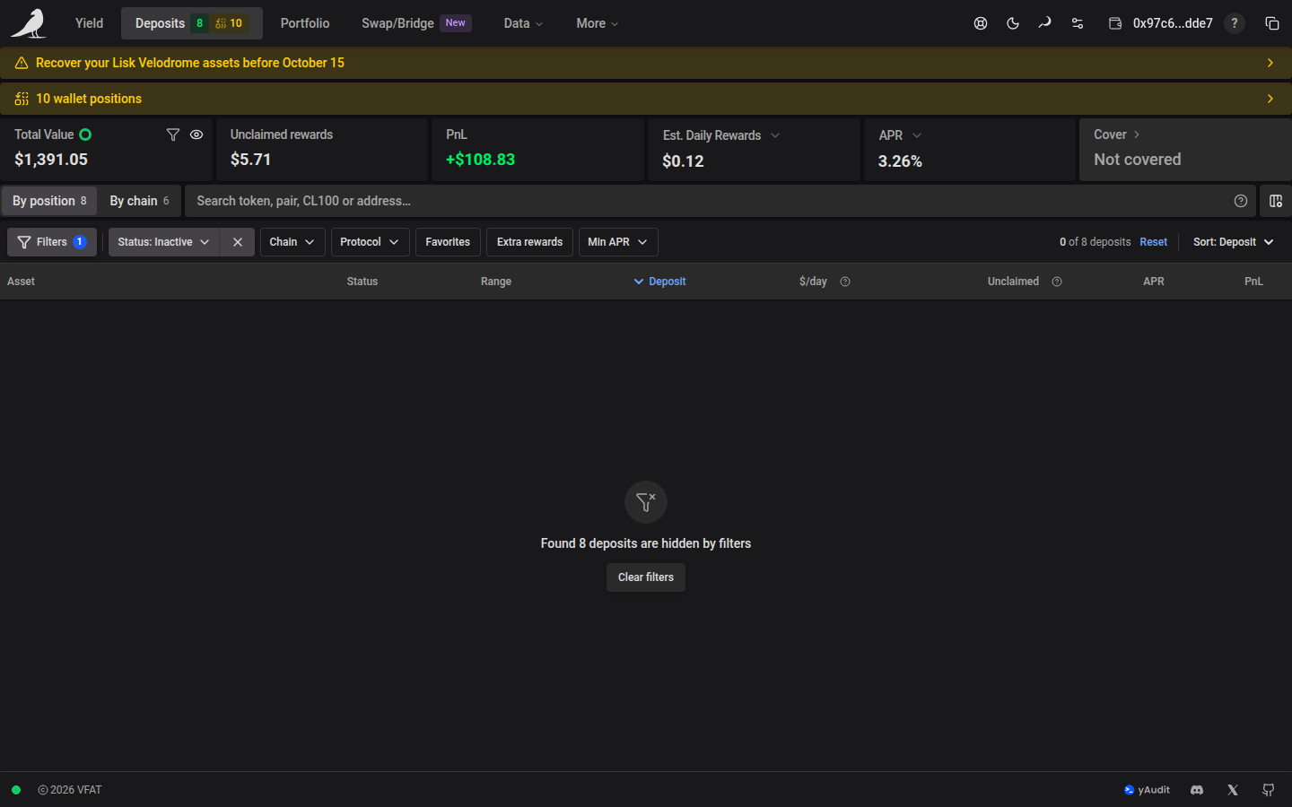Image resolution: width=1292 pixels, height=807 pixels.
Task: Click the green status dot in footer
Action: 16,790
